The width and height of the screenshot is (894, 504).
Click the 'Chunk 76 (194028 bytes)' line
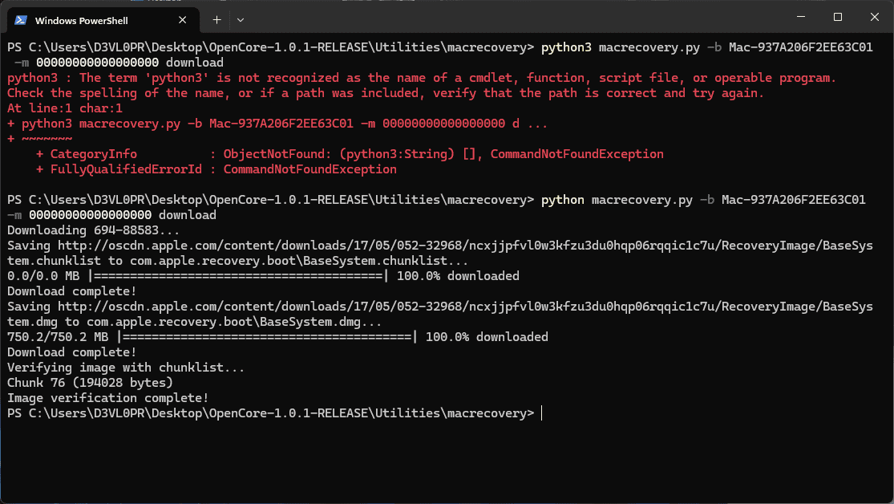click(x=90, y=383)
